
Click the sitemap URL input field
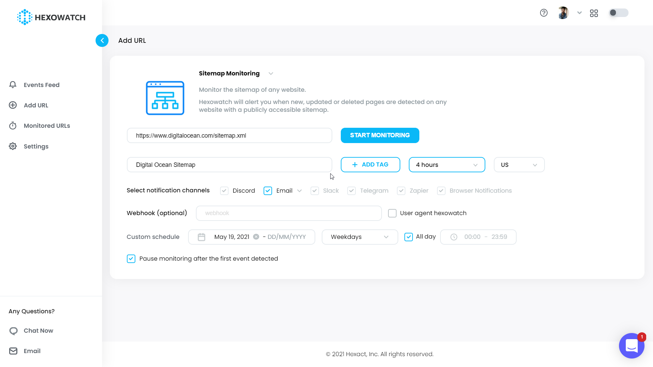pyautogui.click(x=230, y=136)
